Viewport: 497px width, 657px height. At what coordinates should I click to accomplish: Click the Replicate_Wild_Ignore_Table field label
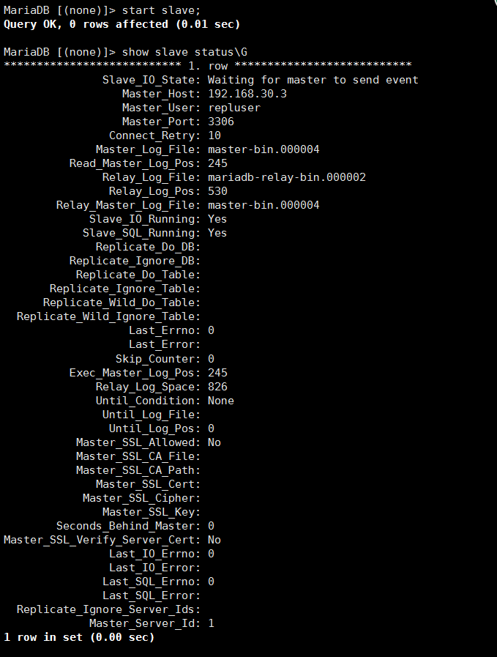pos(108,316)
